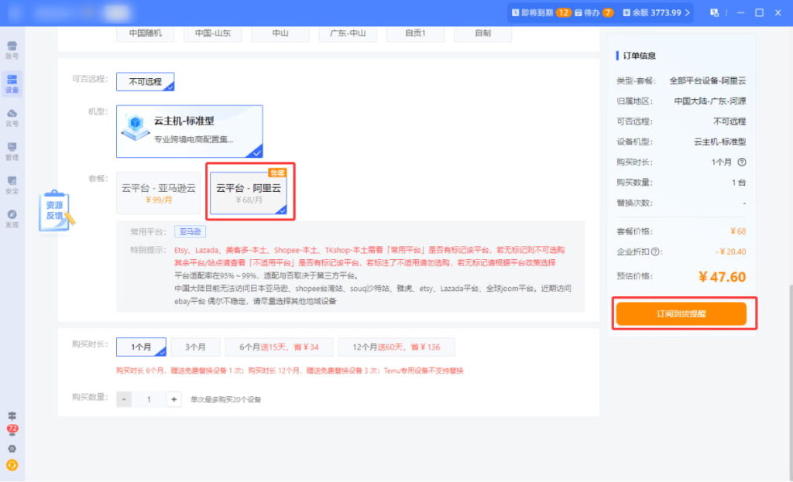Open 待办 to-do list
The height and width of the screenshot is (482, 793).
point(594,12)
